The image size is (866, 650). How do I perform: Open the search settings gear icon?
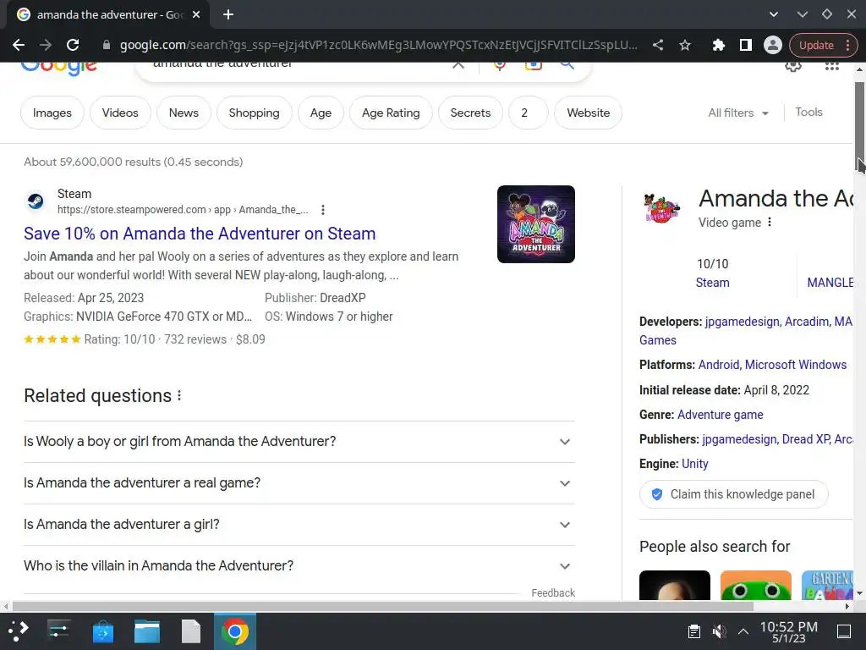[793, 67]
